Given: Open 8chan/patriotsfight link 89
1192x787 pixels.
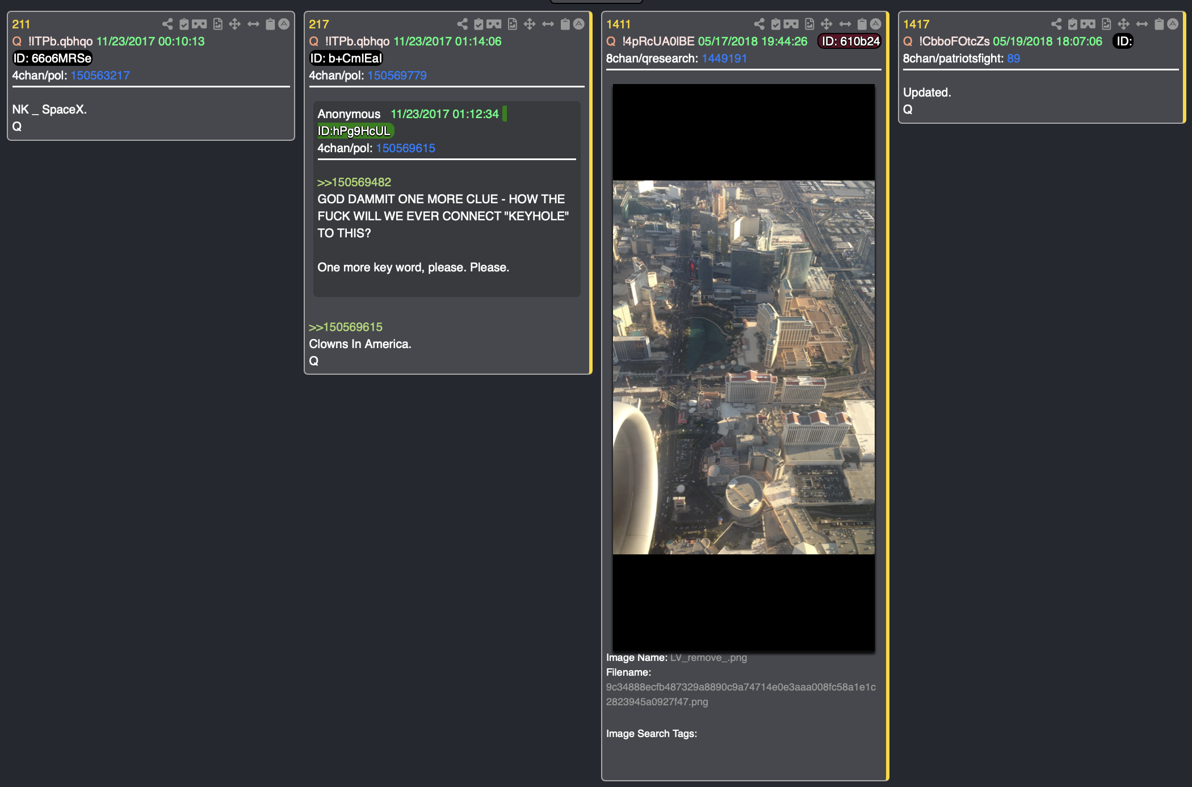Looking at the screenshot, I should coord(1013,58).
